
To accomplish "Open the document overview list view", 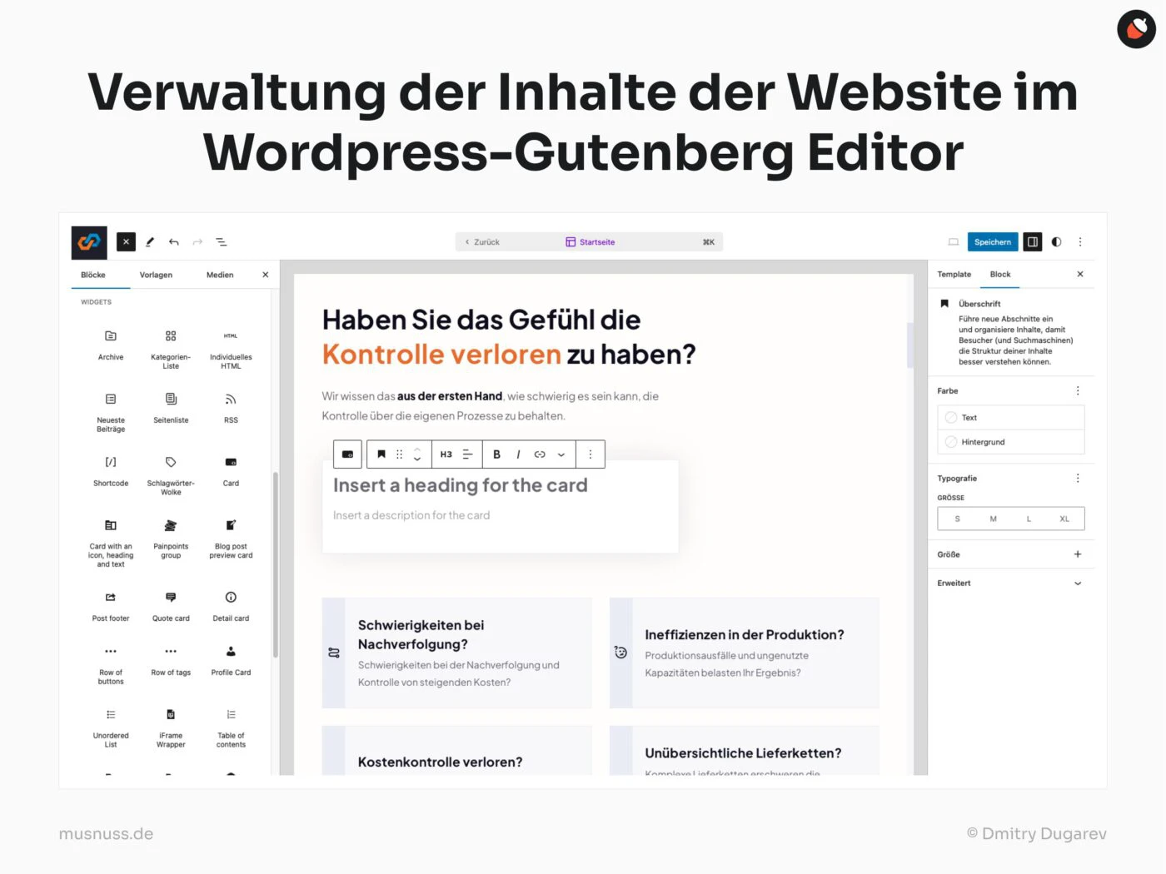I will 222,242.
